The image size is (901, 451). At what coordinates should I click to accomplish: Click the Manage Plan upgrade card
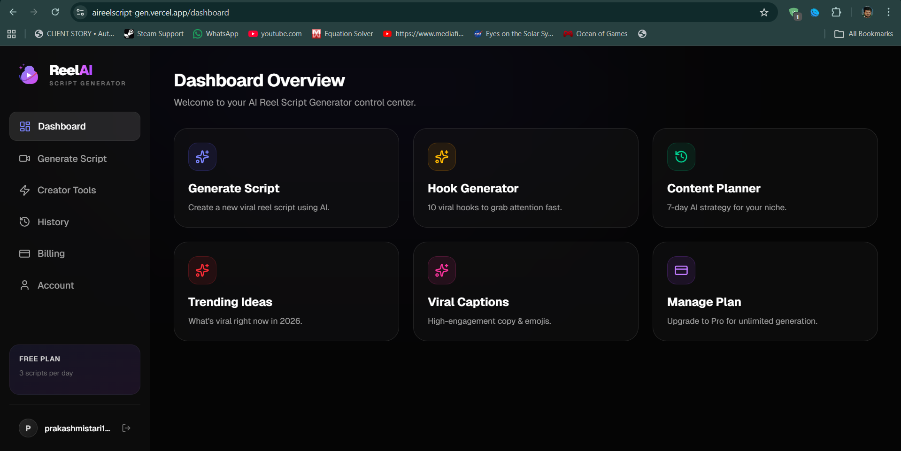coord(764,291)
